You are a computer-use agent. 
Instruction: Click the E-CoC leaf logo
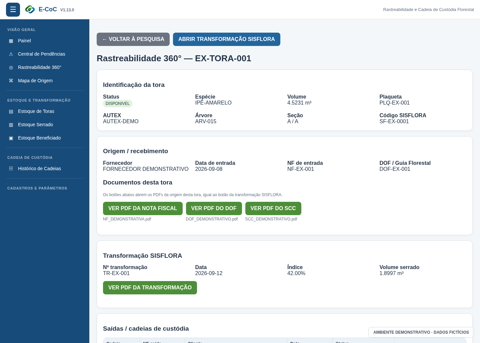[30, 10]
